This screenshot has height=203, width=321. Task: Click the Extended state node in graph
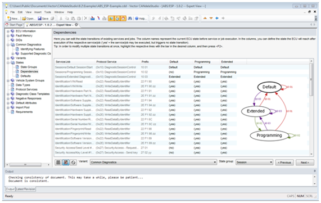(x=256, y=111)
